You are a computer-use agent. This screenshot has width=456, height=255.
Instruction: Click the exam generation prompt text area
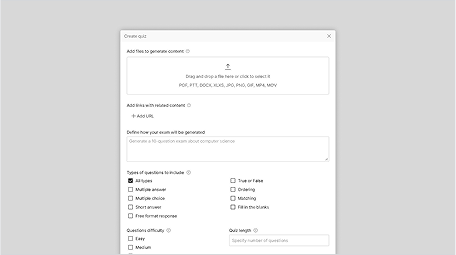click(x=228, y=149)
